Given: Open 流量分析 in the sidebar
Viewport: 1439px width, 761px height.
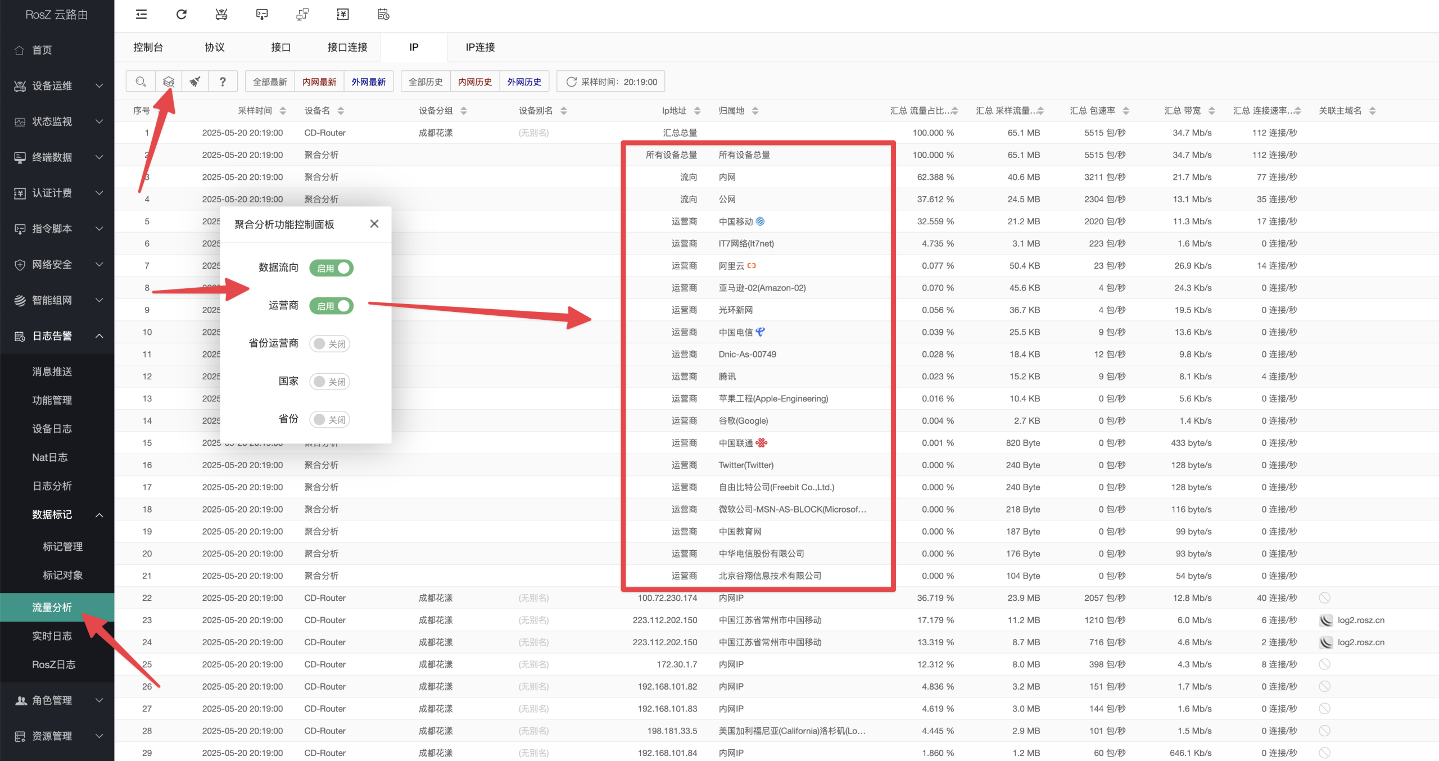Looking at the screenshot, I should point(57,607).
